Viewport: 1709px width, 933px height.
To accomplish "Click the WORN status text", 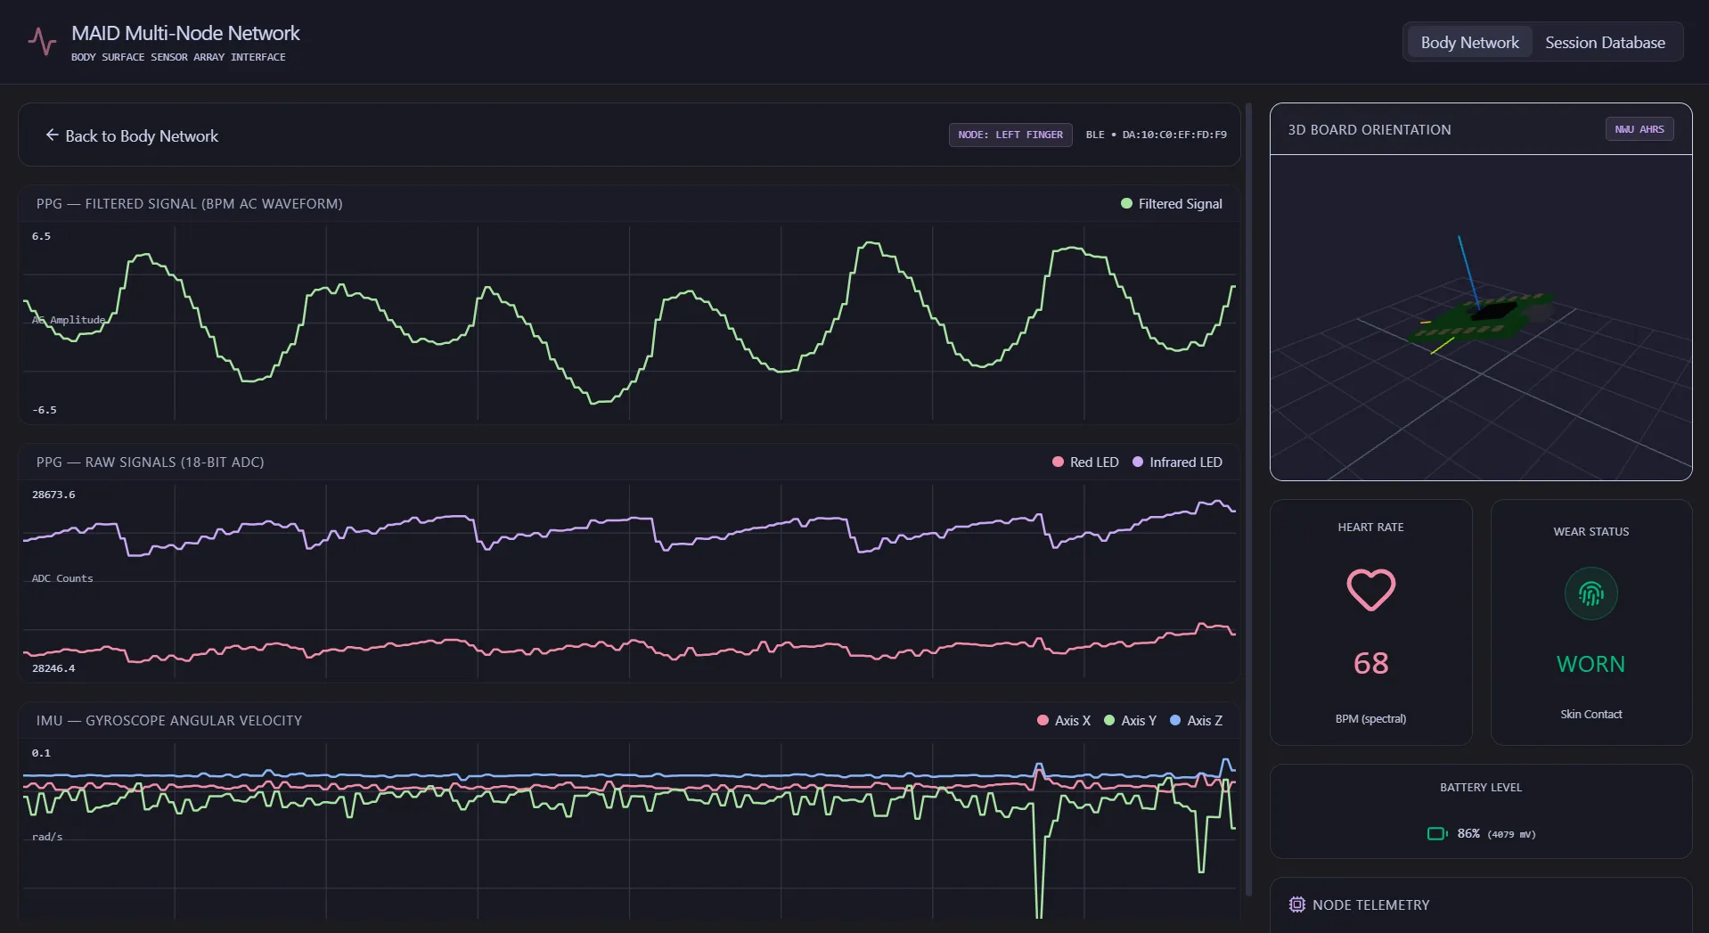I will point(1590,664).
